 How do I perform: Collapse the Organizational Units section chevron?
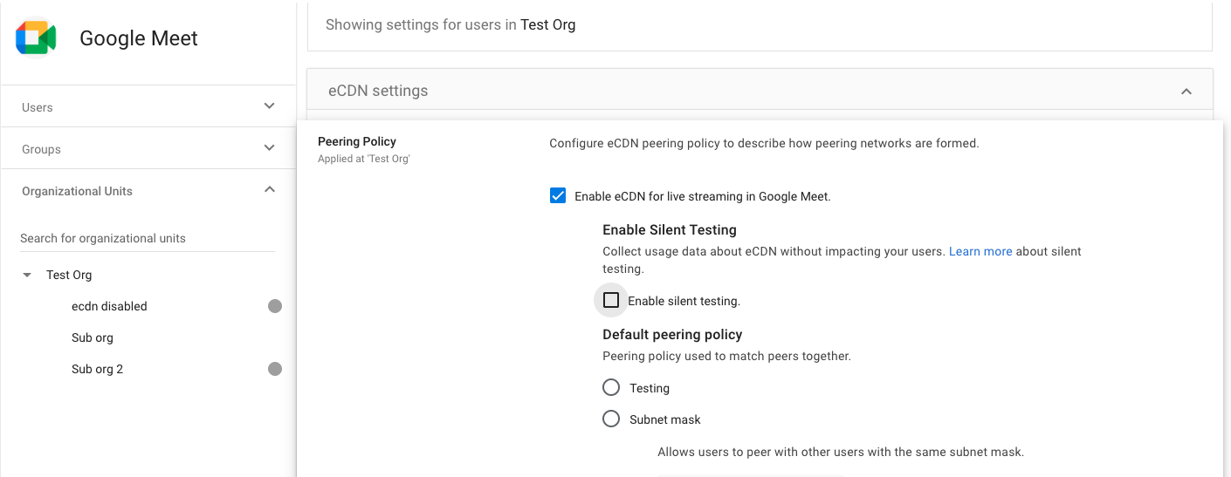(x=269, y=190)
